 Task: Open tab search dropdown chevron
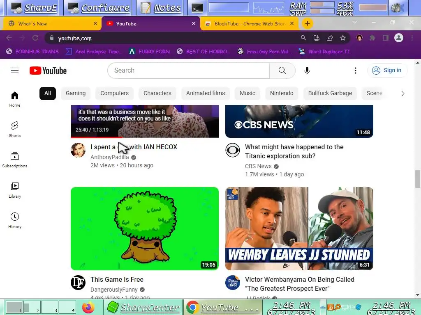tap(355, 23)
